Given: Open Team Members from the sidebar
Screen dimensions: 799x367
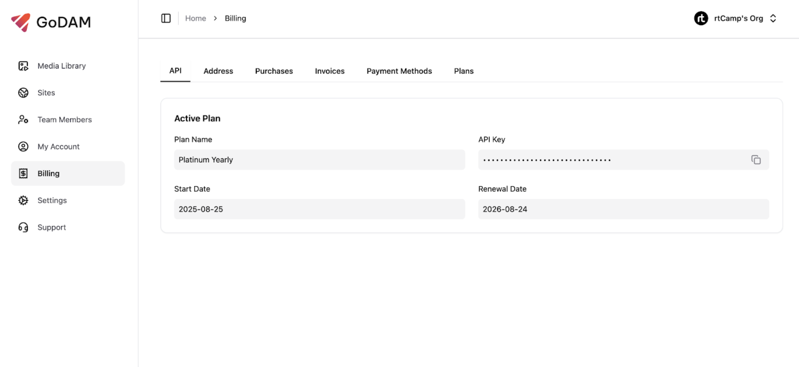Looking at the screenshot, I should click(65, 119).
